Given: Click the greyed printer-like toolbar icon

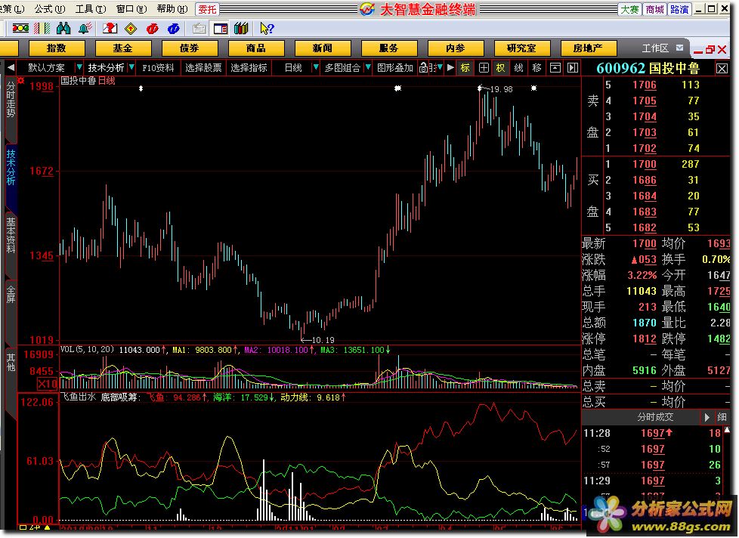Looking at the screenshot, I should [x=199, y=29].
